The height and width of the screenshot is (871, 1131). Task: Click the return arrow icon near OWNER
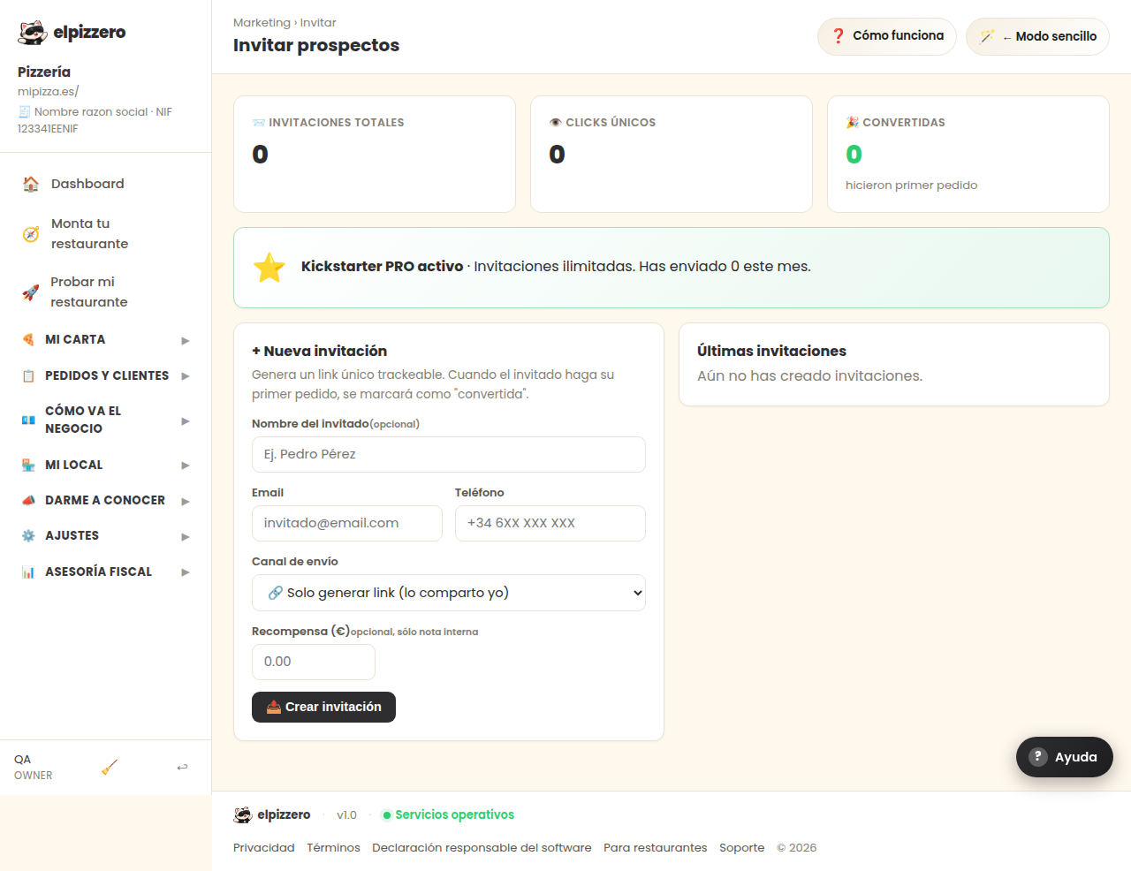pos(182,767)
